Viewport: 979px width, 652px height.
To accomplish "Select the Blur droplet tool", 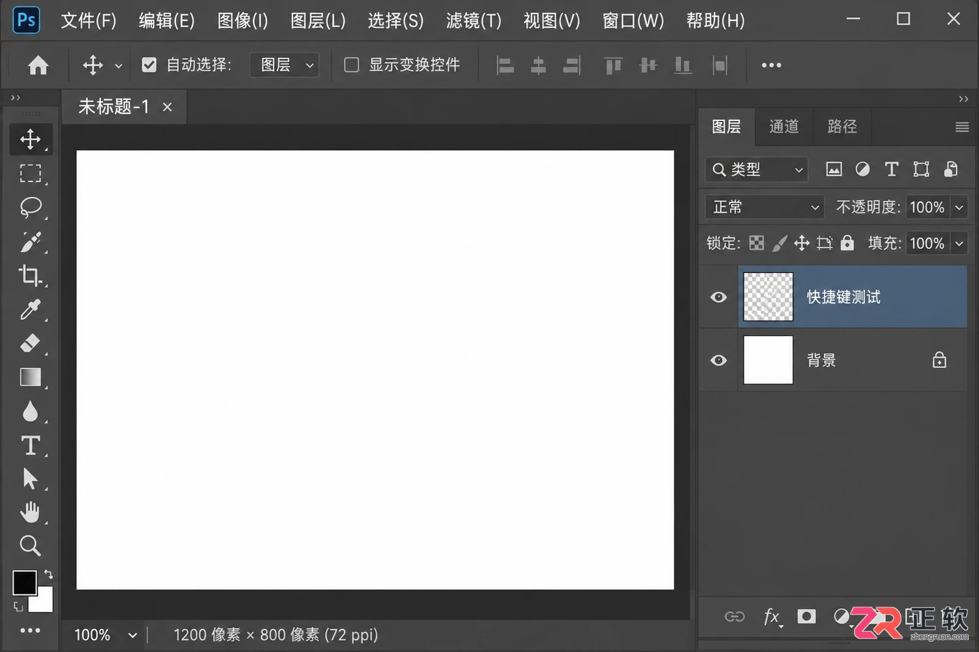I will point(31,412).
